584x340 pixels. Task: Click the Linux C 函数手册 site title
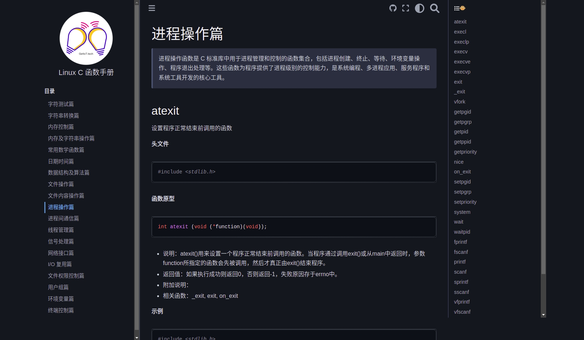[x=86, y=72]
